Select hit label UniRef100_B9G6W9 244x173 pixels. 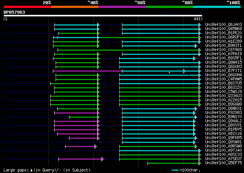223,104
